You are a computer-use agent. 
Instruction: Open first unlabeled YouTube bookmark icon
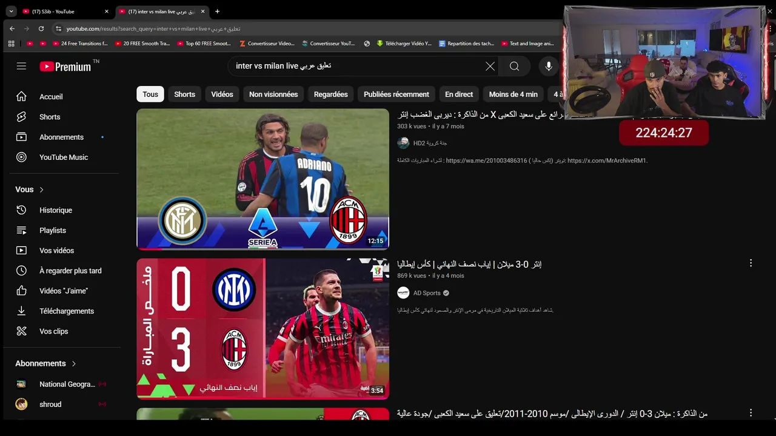pyautogui.click(x=30, y=44)
